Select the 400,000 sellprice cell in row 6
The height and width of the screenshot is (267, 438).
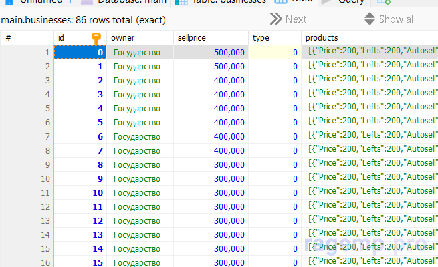pyautogui.click(x=211, y=122)
